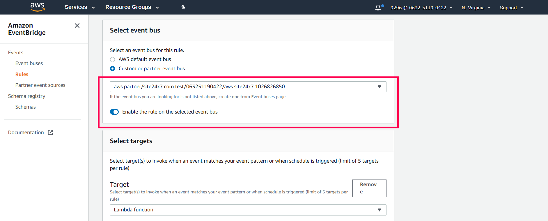Open the Support menu
Viewport: 548px width, 221px height.
tap(511, 8)
